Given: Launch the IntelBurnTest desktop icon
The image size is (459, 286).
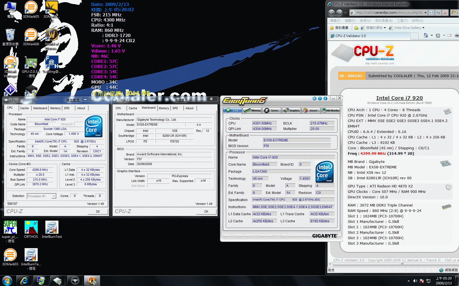Looking at the screenshot, I should (52, 229).
